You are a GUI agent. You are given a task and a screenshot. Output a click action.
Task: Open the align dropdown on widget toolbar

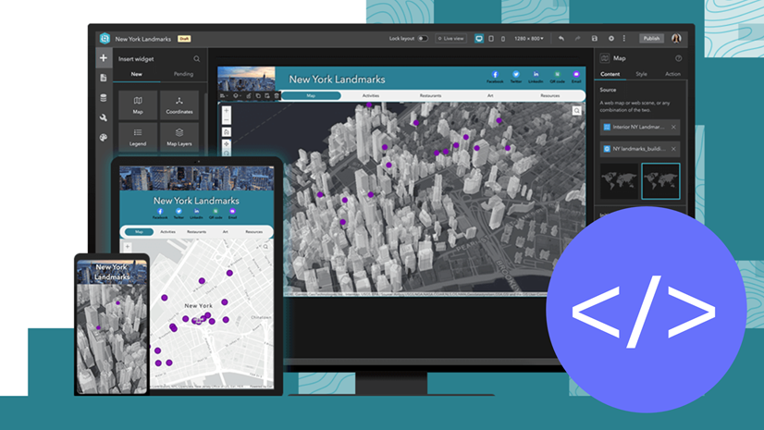tap(224, 96)
